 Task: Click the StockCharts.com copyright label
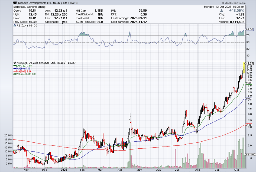[x=234, y=3]
